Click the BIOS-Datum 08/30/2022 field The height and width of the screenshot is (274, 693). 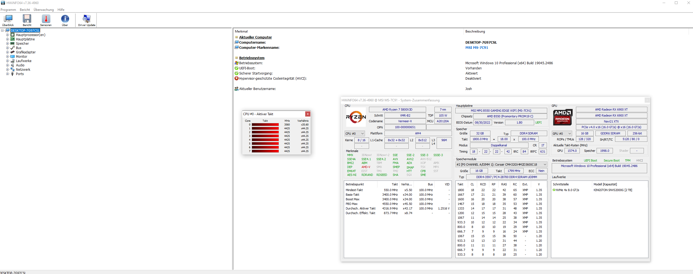(x=483, y=123)
